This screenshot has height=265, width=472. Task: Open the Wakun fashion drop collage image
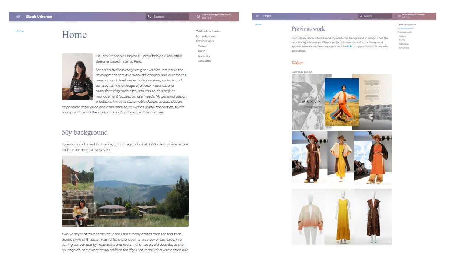341,102
